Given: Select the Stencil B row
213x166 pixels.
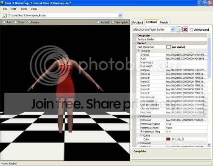Looking at the screenshot, I should coord(172,77).
